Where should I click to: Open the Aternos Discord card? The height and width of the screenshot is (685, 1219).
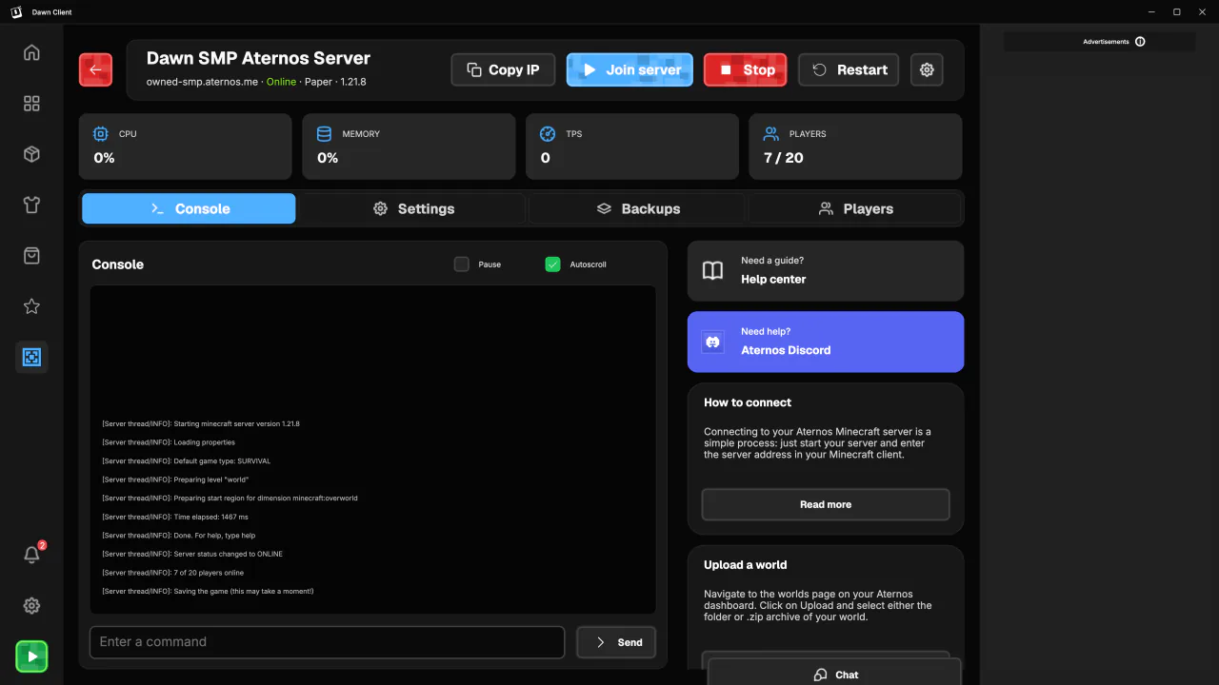pos(826,342)
